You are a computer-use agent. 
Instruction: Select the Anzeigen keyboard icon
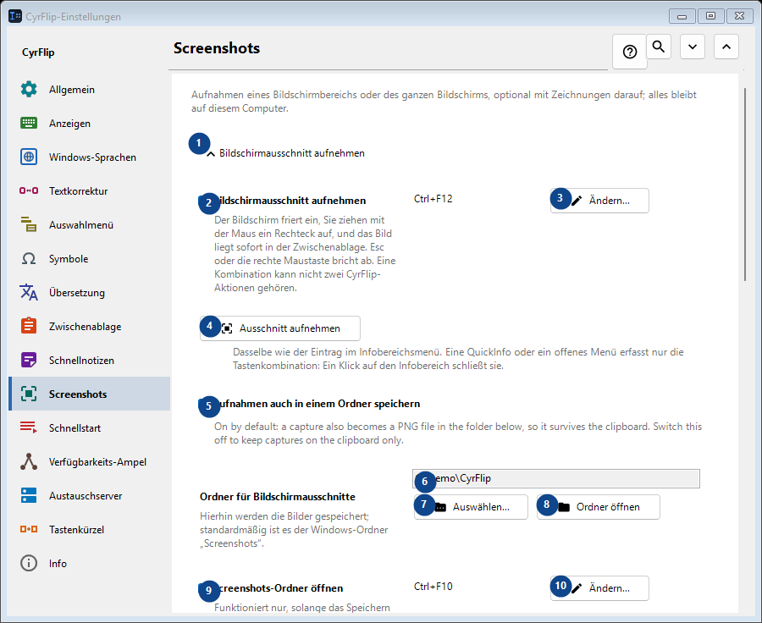[29, 124]
